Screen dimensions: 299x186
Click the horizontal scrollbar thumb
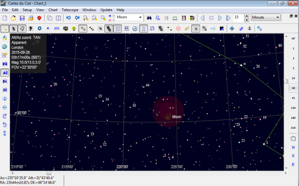point(49,173)
